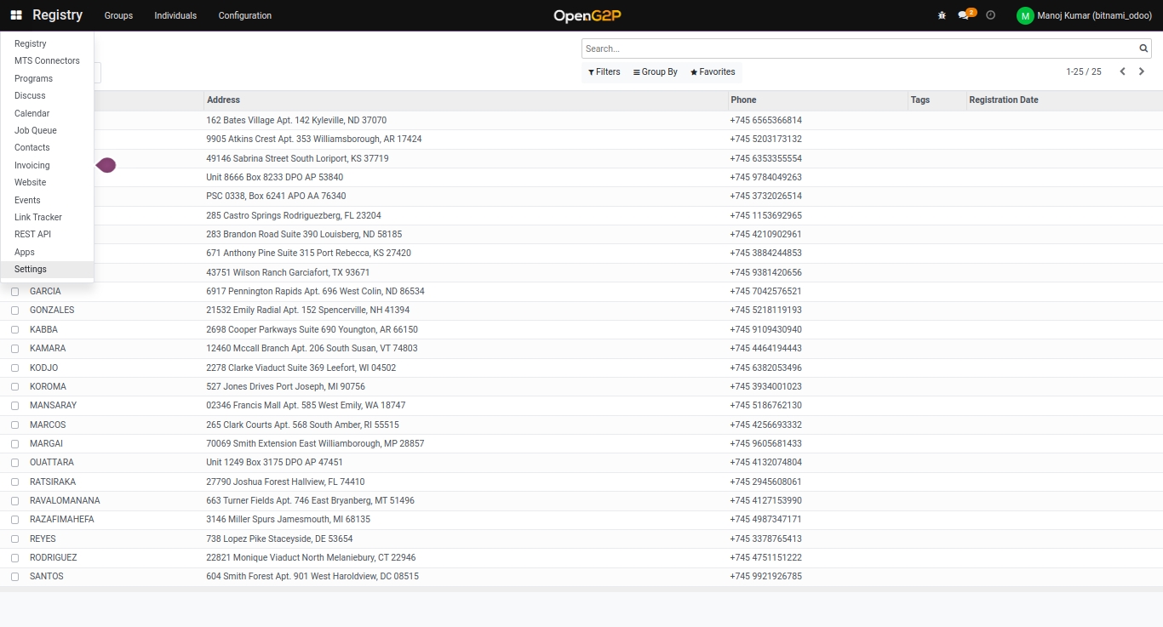
Task: Check the GARCIA row checkbox
Action: 14,292
